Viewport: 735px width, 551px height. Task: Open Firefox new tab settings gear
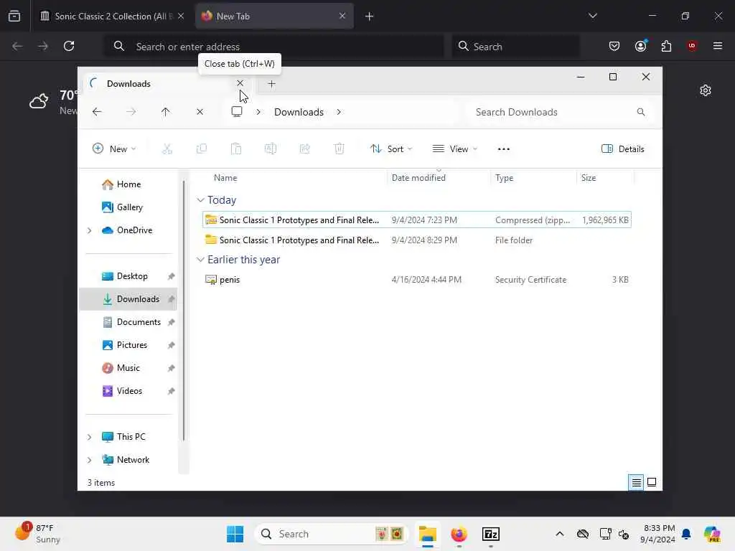point(706,90)
